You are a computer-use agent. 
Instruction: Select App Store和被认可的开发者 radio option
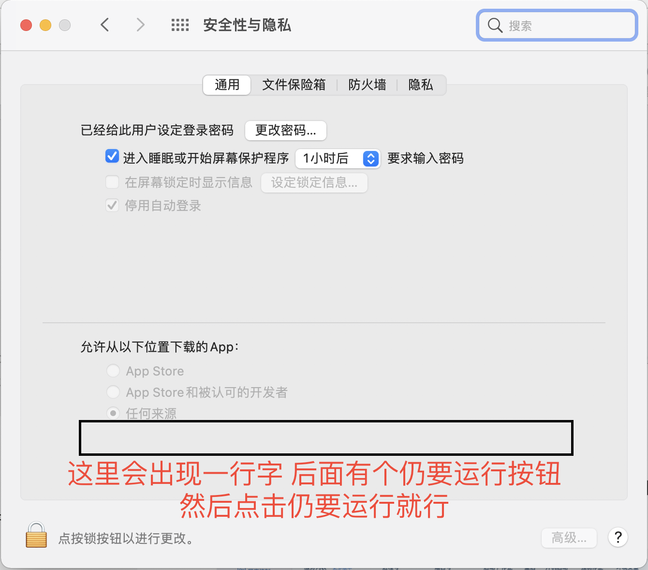[x=113, y=392]
